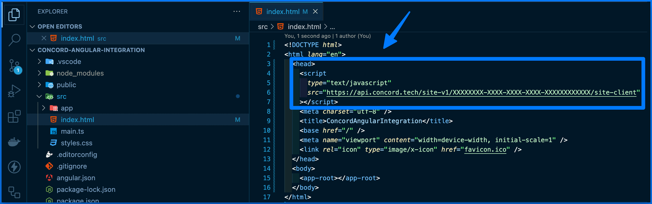Switch to the index.html editor tab
The width and height of the screenshot is (652, 204).
pyautogui.click(x=283, y=12)
